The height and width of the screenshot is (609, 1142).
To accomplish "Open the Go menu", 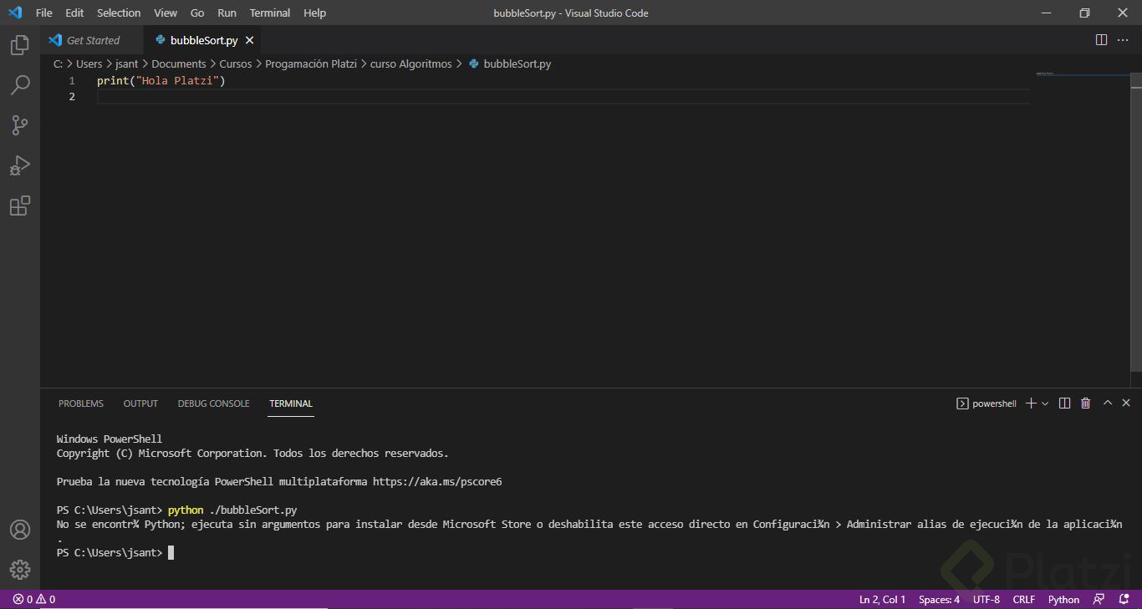I will coord(197,13).
